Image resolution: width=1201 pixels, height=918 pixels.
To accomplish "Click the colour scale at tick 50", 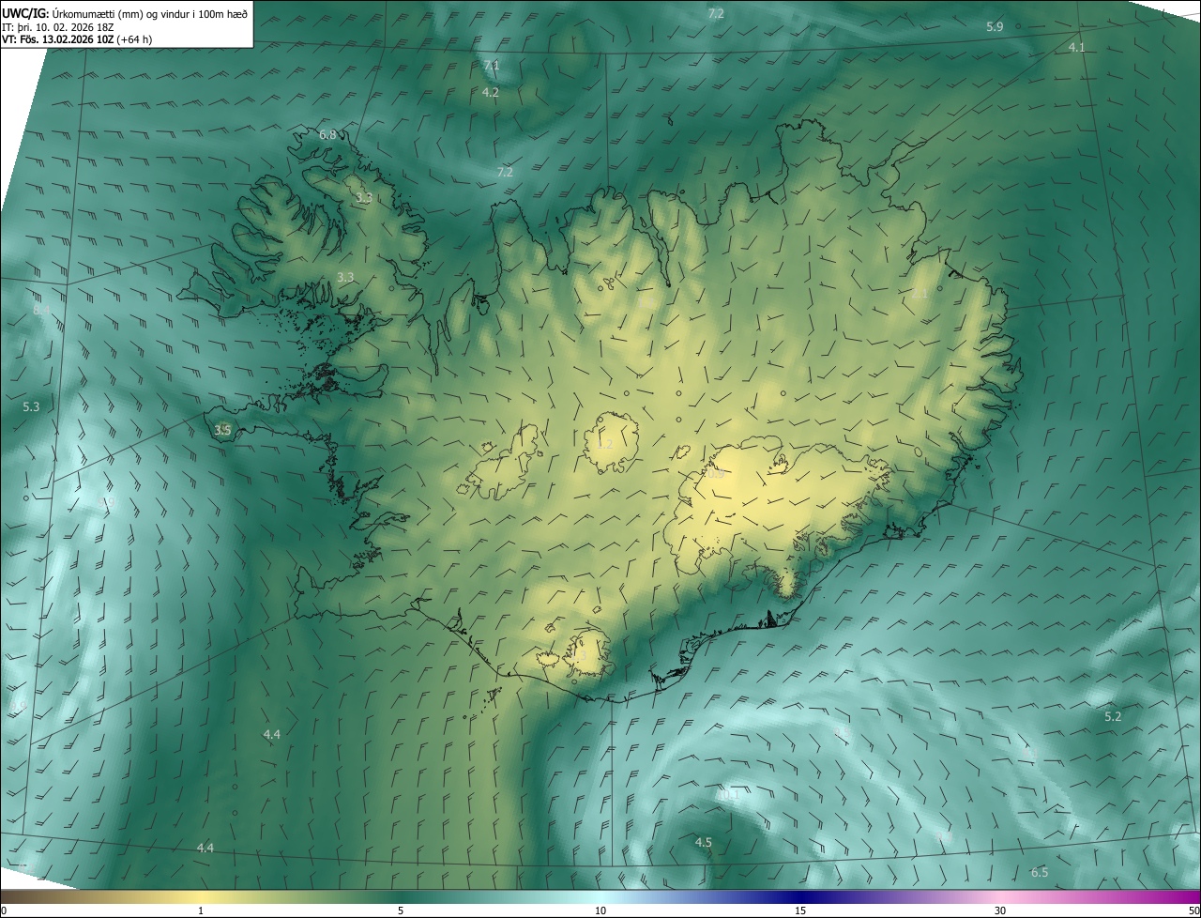I will point(1193,910).
